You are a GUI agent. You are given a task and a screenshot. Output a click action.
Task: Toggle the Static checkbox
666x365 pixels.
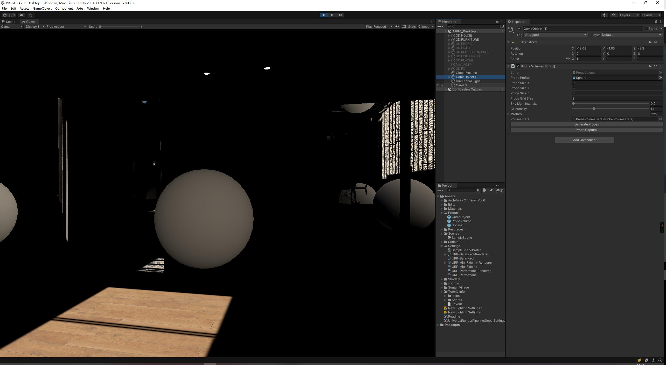click(x=646, y=29)
